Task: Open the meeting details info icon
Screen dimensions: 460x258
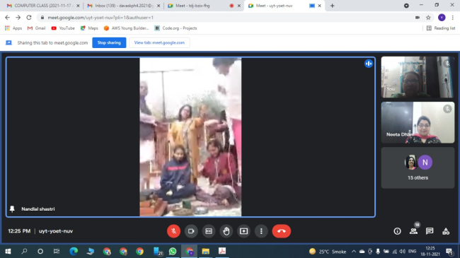Action: [397, 231]
